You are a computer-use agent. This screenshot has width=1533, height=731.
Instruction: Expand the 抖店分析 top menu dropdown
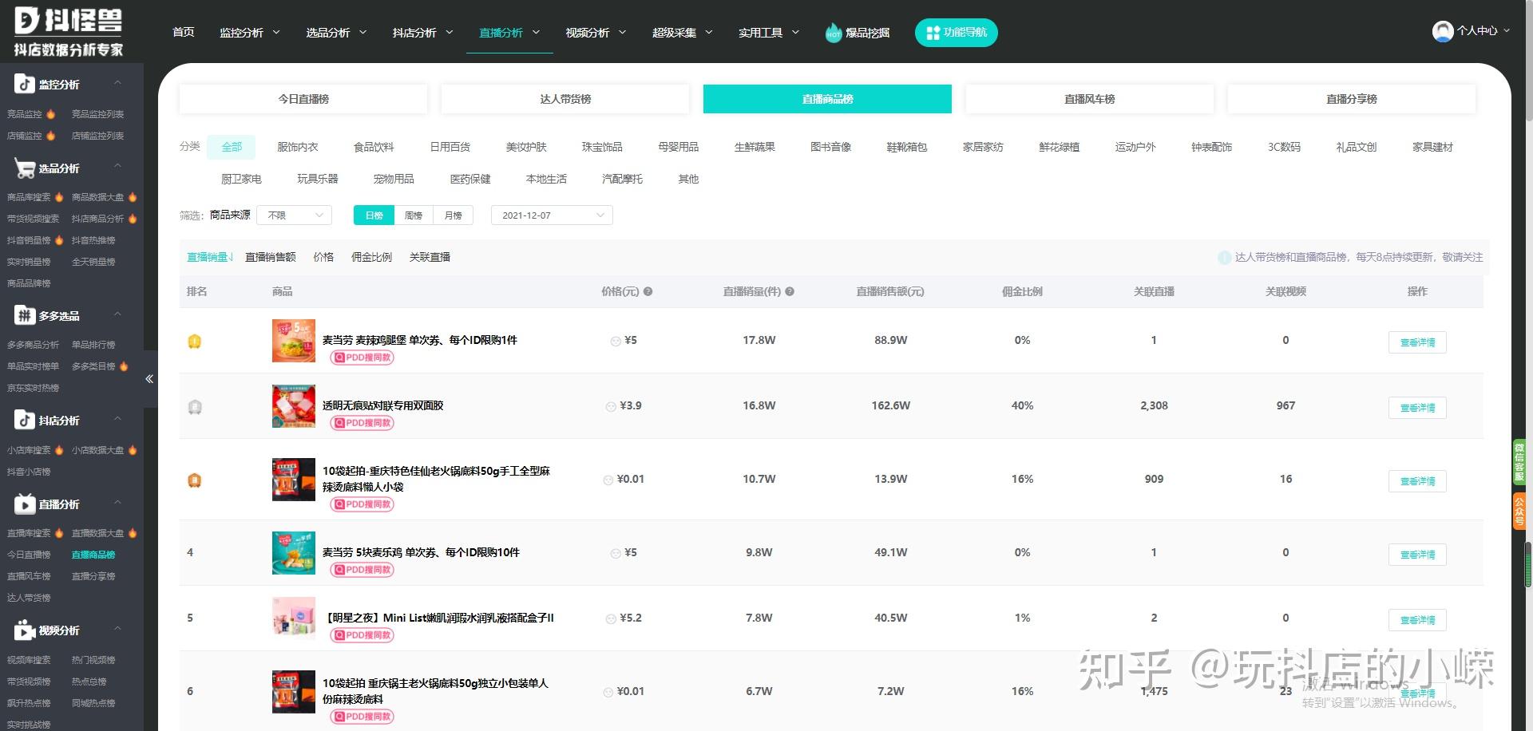point(422,33)
